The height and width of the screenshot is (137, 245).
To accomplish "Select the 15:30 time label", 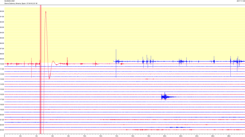I will click(x=2, y=89).
